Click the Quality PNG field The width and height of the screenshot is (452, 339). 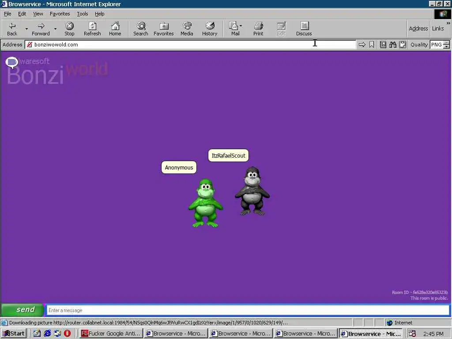[x=437, y=45]
